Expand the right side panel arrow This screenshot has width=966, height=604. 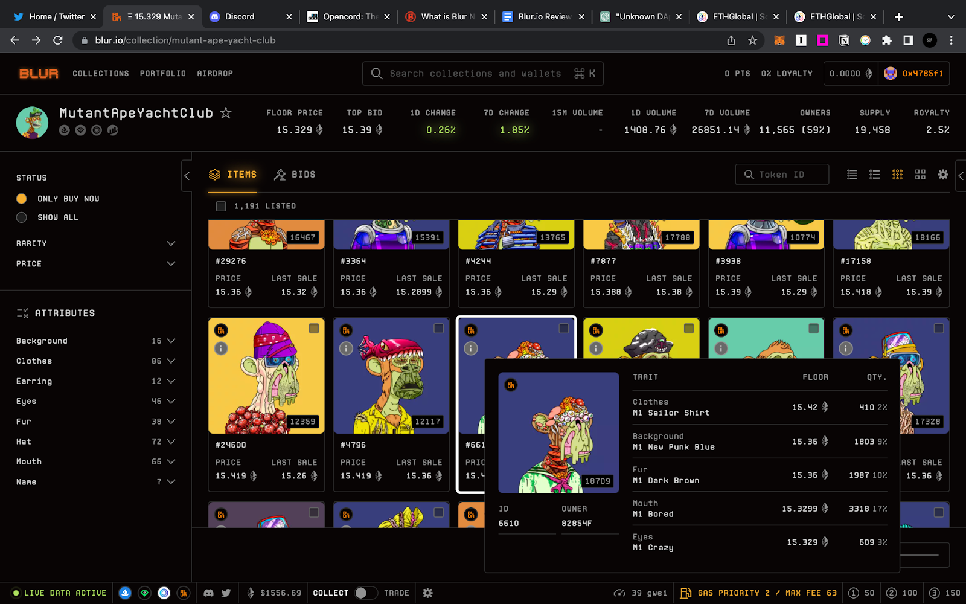click(961, 176)
